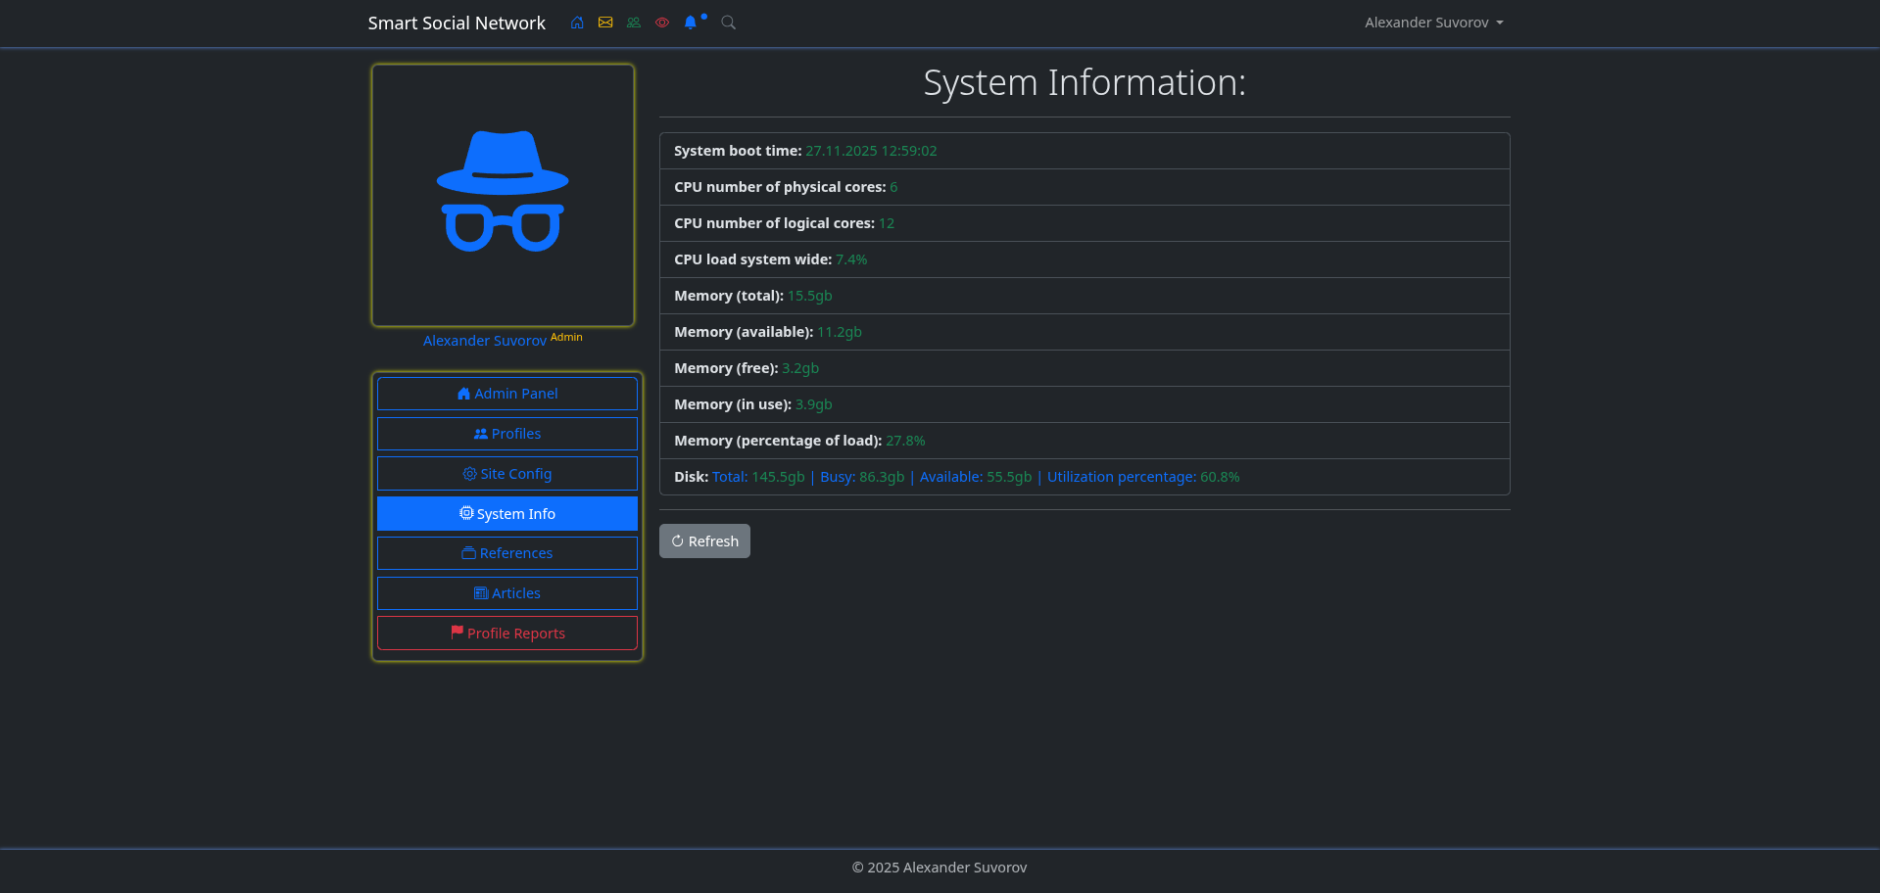The height and width of the screenshot is (893, 1880).
Task: Click the footer copyright text
Action: [940, 868]
